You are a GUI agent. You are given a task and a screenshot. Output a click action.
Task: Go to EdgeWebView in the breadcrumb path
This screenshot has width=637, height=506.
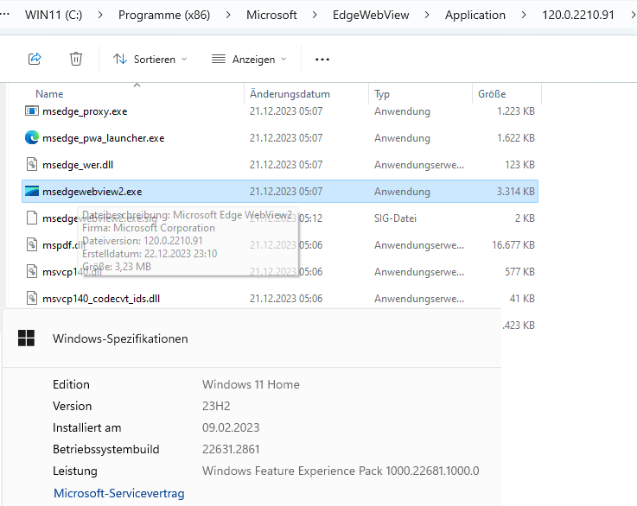click(x=371, y=15)
